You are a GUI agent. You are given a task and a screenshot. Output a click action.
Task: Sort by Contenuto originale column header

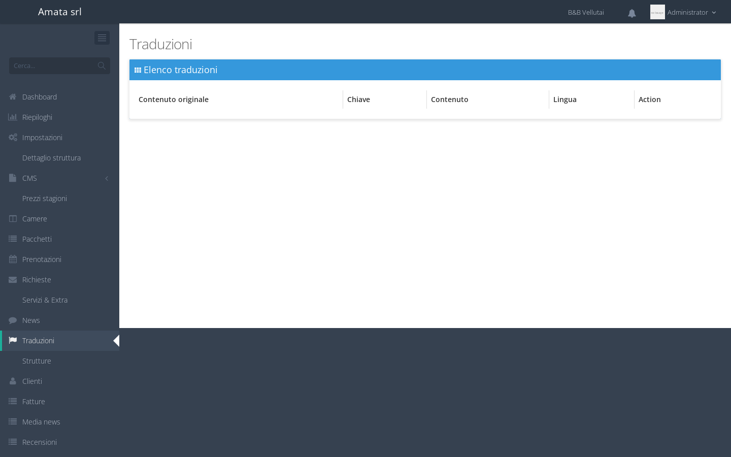(238, 100)
